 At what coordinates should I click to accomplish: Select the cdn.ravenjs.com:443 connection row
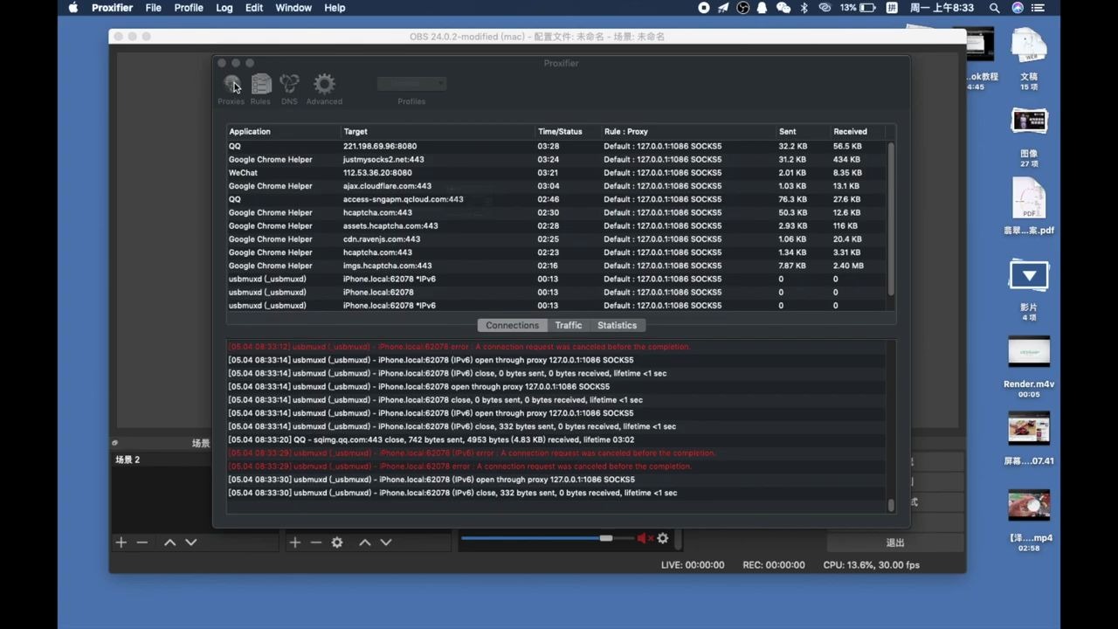click(x=556, y=239)
